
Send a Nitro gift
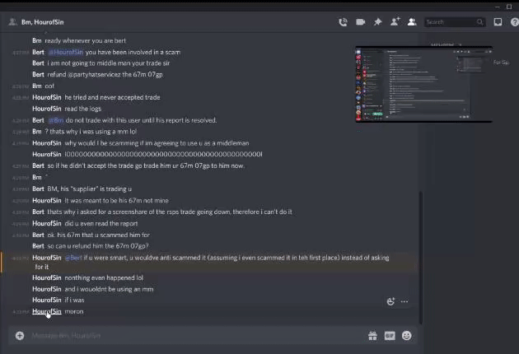(x=372, y=336)
